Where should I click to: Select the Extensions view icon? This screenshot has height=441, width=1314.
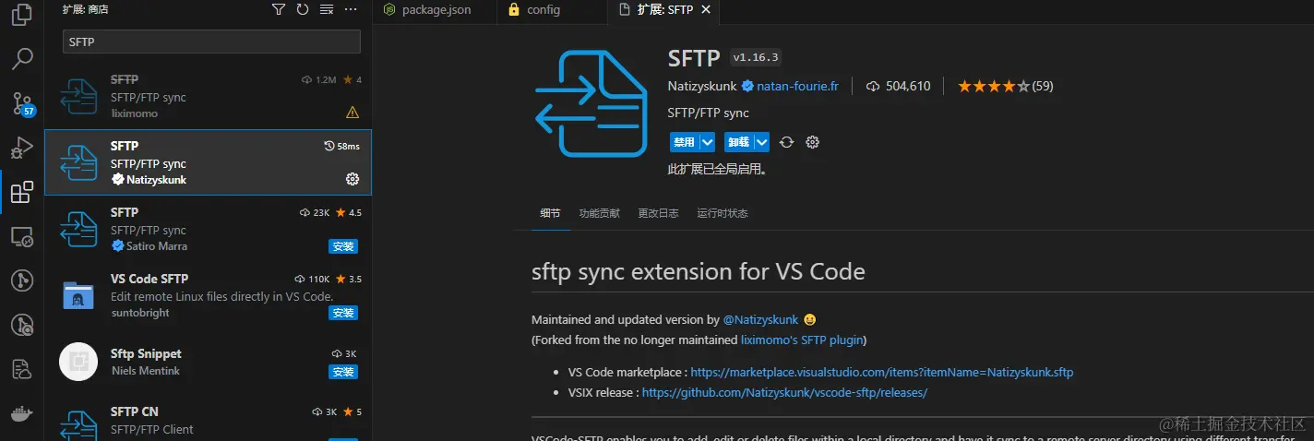[22, 192]
